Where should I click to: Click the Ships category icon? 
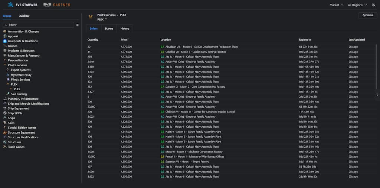tap(4, 118)
